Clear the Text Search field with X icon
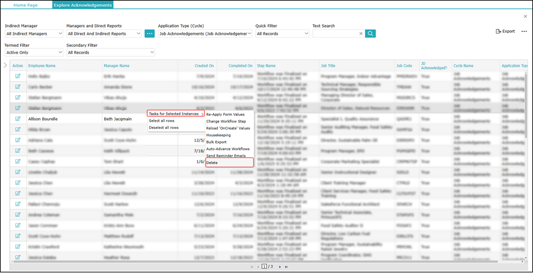 [361, 34]
